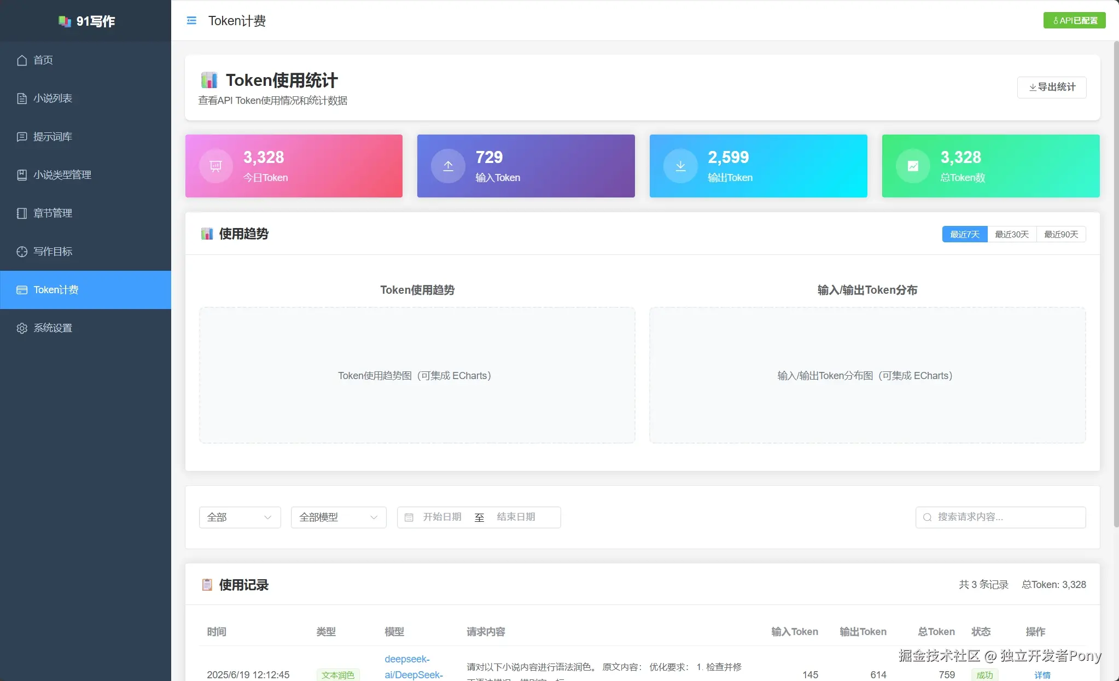Open 系统设置 via the gear icon

(x=22, y=328)
